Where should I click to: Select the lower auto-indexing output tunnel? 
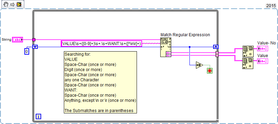(x=217, y=56)
